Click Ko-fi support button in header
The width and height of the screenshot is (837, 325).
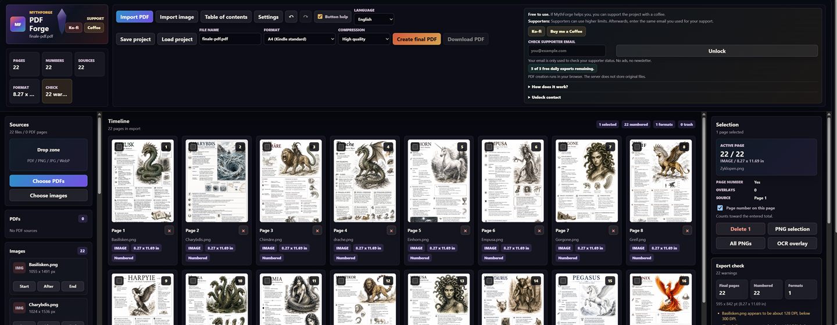coord(74,27)
